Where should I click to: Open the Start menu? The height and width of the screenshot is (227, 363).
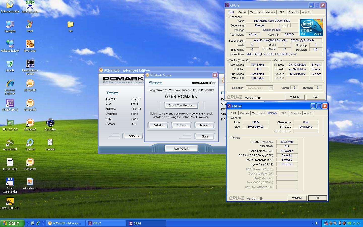[12, 223]
